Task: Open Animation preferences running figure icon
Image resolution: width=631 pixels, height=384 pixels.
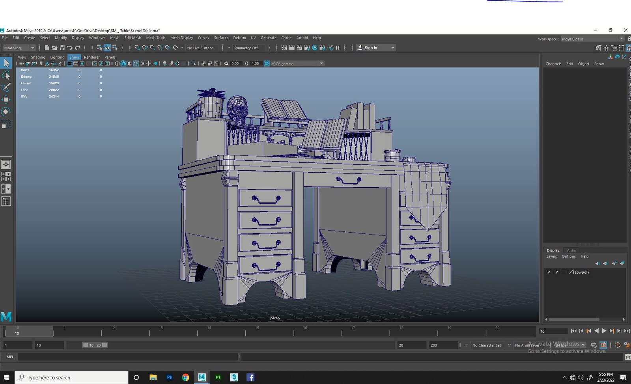Action: tap(627, 345)
